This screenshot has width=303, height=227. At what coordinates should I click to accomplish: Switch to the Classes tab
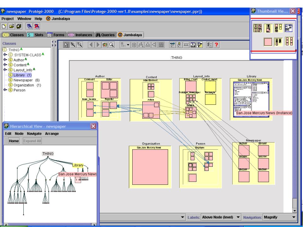click(13, 35)
